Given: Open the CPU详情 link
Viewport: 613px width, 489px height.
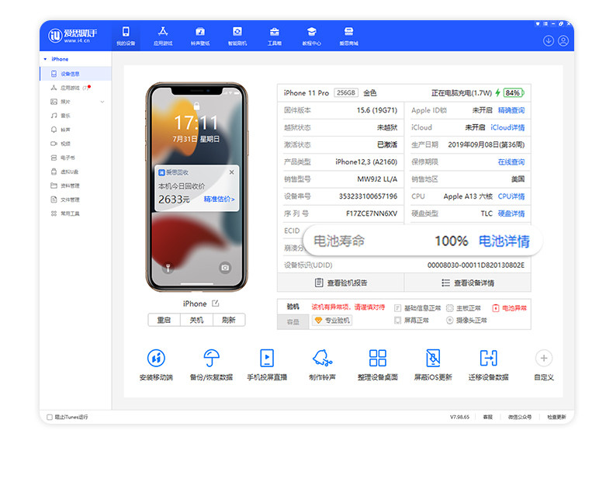Looking at the screenshot, I should (511, 196).
